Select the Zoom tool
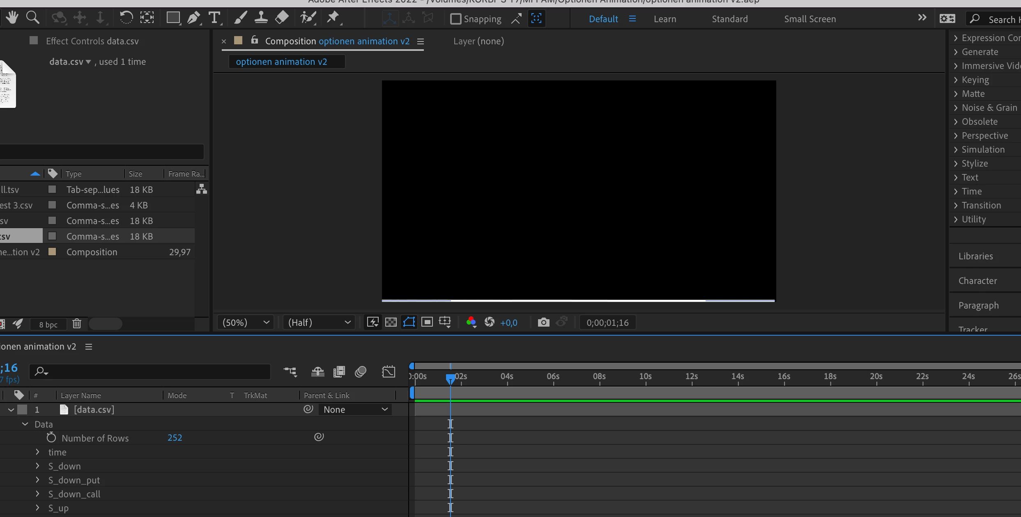 click(32, 18)
